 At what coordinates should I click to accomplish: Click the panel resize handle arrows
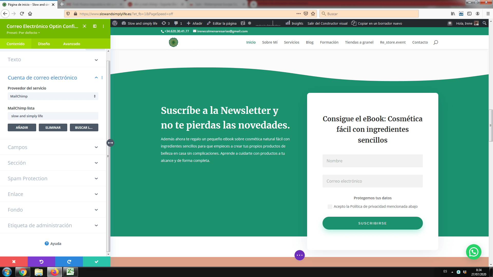[110, 143]
